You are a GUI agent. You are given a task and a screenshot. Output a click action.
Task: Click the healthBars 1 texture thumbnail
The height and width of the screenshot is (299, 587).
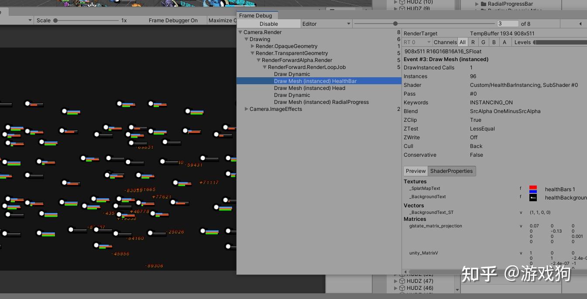(533, 189)
